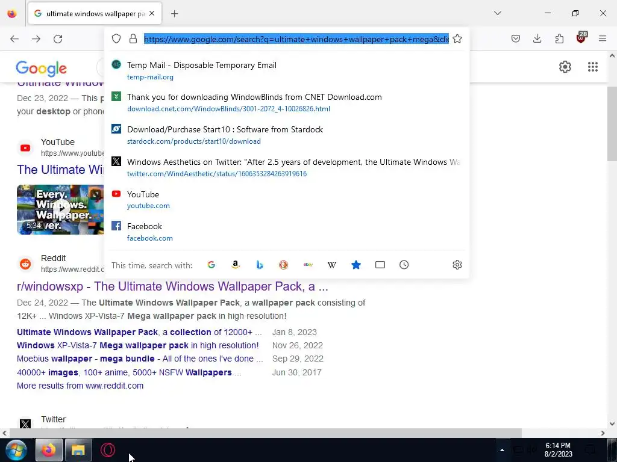Open Google apps grid
Screen dimensions: 617x462
[593, 67]
